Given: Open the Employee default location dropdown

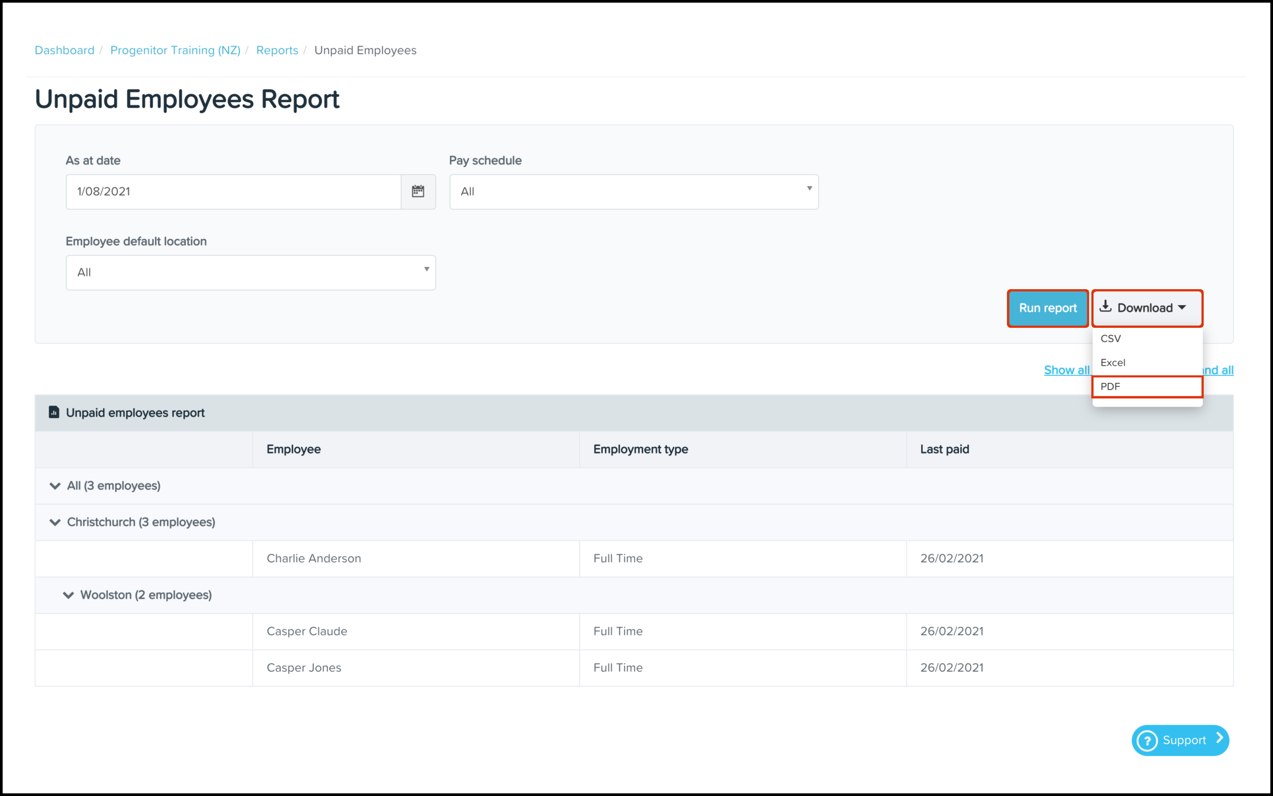Looking at the screenshot, I should pos(251,273).
